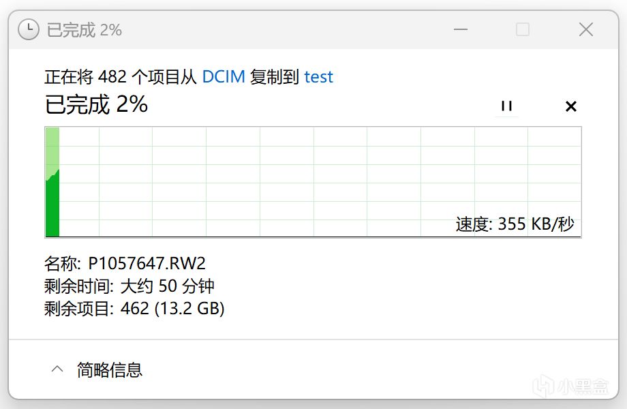Click the 正在将 482 个项目从 text
The height and width of the screenshot is (409, 627).
tap(121, 76)
